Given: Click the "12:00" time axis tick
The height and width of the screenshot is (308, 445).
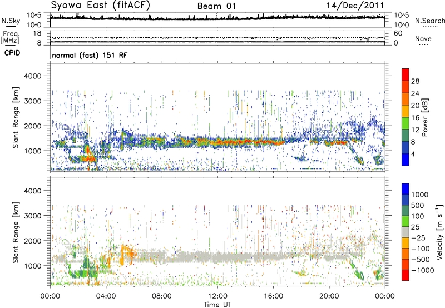Looking at the screenshot, I should [x=217, y=296].
